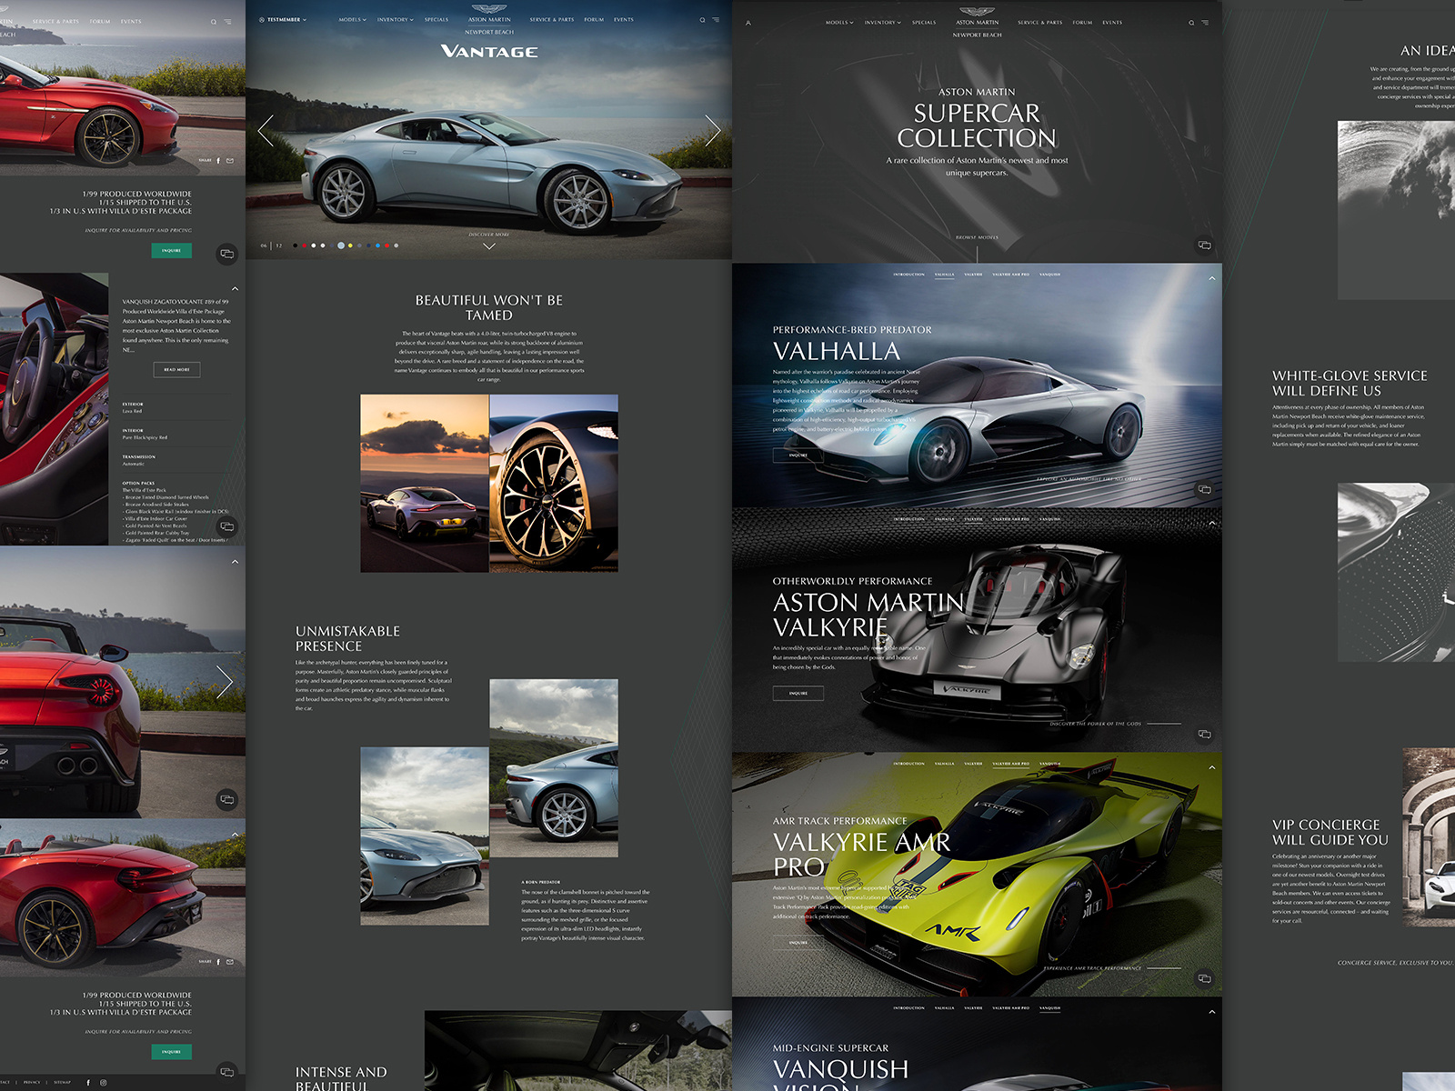Screen dimensions: 1455x1091
Task: Click Inquire under the Valhalla description
Action: (798, 455)
